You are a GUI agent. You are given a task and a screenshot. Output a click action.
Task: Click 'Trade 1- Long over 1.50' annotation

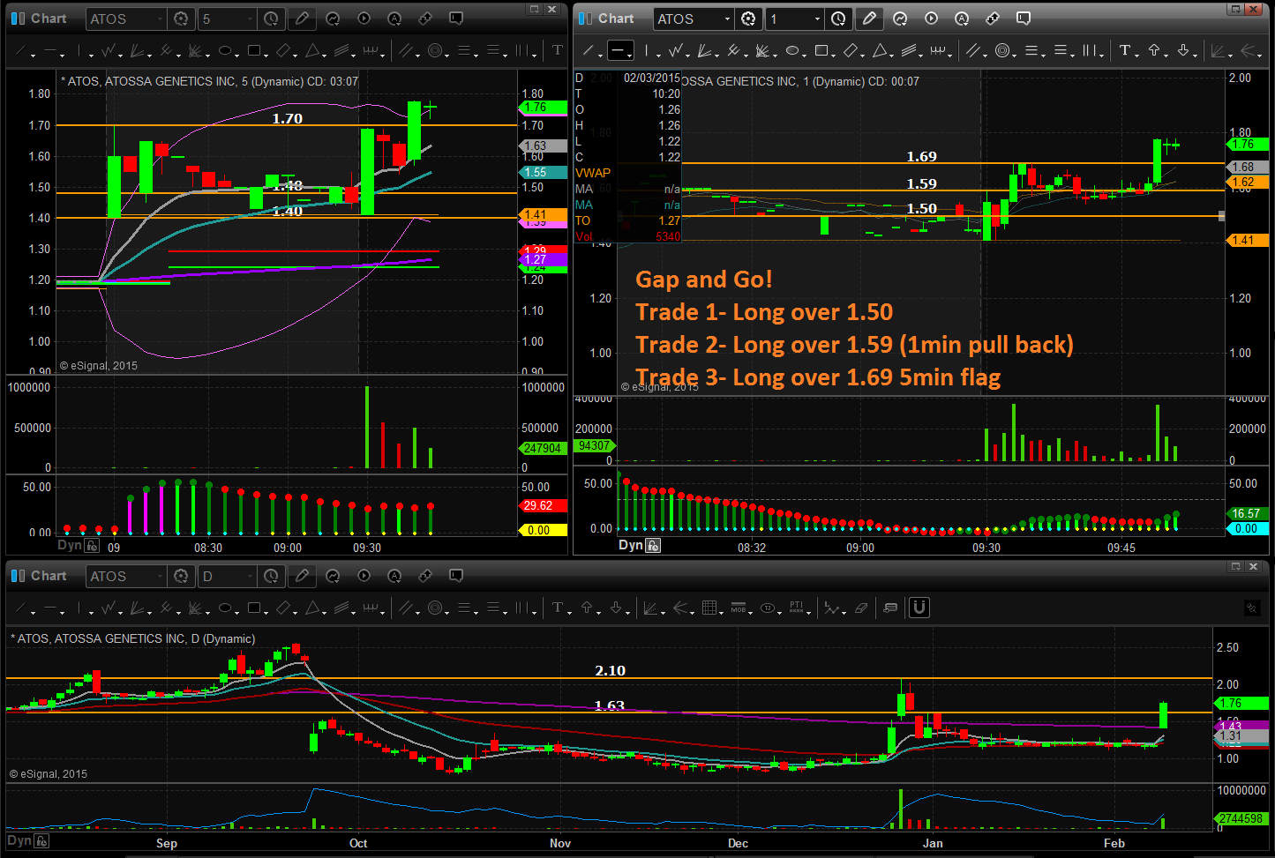coord(764,312)
